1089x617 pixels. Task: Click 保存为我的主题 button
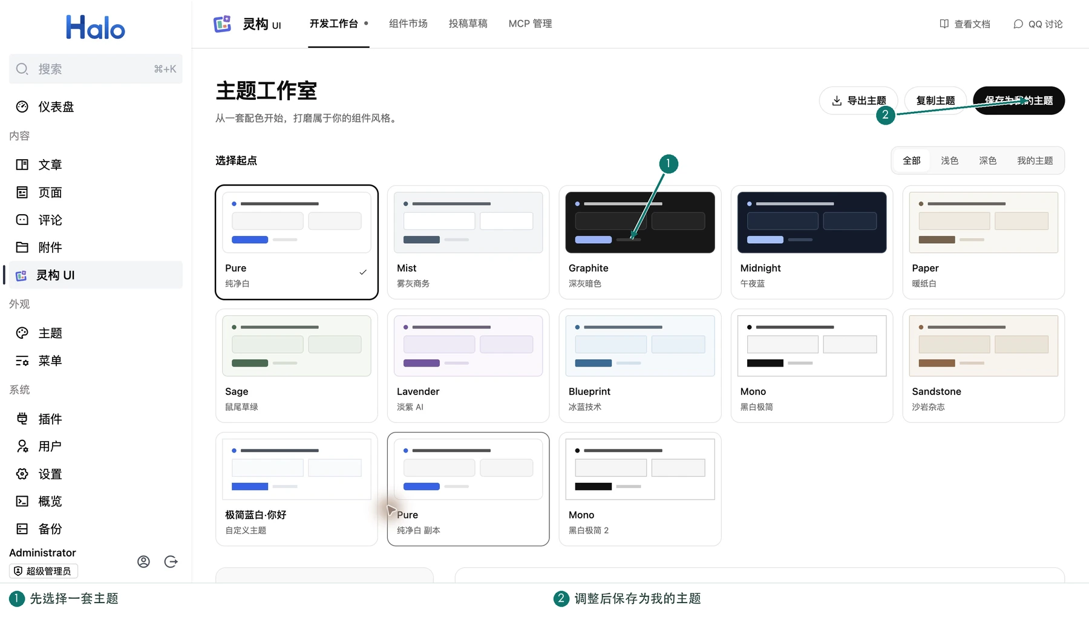tap(1019, 100)
